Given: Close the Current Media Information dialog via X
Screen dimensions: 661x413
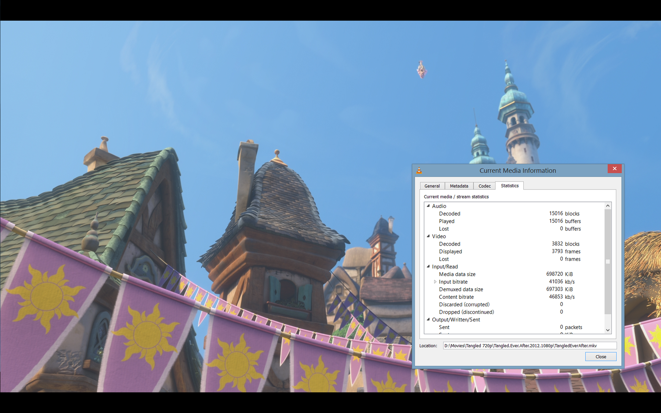Looking at the screenshot, I should pyautogui.click(x=614, y=169).
